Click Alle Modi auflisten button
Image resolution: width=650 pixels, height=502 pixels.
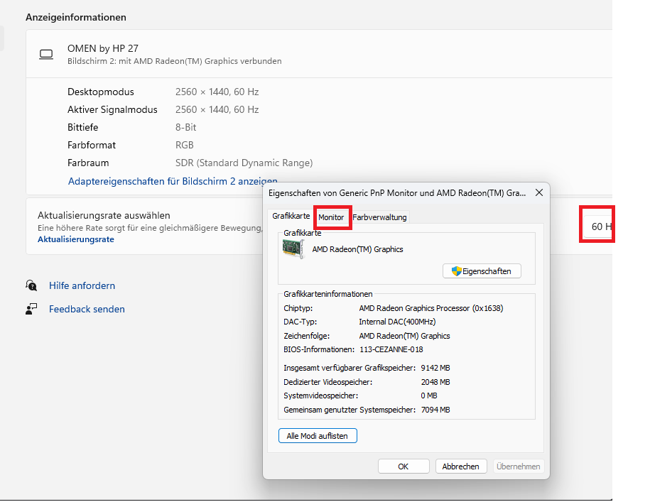(318, 436)
